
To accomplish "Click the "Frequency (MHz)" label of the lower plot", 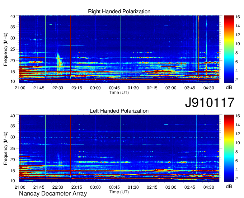I will pyautogui.click(x=5, y=148).
